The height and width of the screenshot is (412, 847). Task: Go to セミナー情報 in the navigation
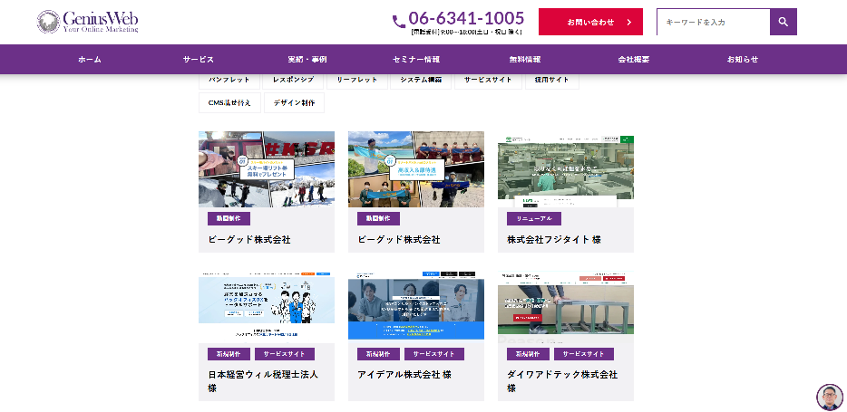point(416,59)
